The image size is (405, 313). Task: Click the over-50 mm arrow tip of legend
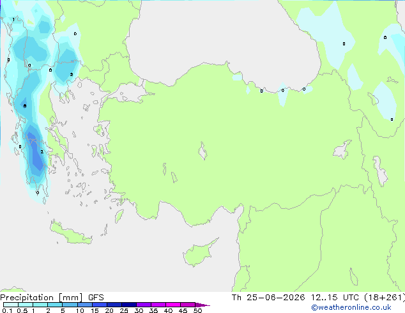click(x=202, y=305)
